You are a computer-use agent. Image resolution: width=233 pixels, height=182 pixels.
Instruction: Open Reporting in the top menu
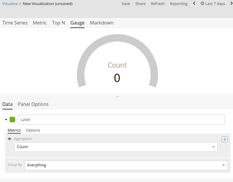[x=179, y=4]
